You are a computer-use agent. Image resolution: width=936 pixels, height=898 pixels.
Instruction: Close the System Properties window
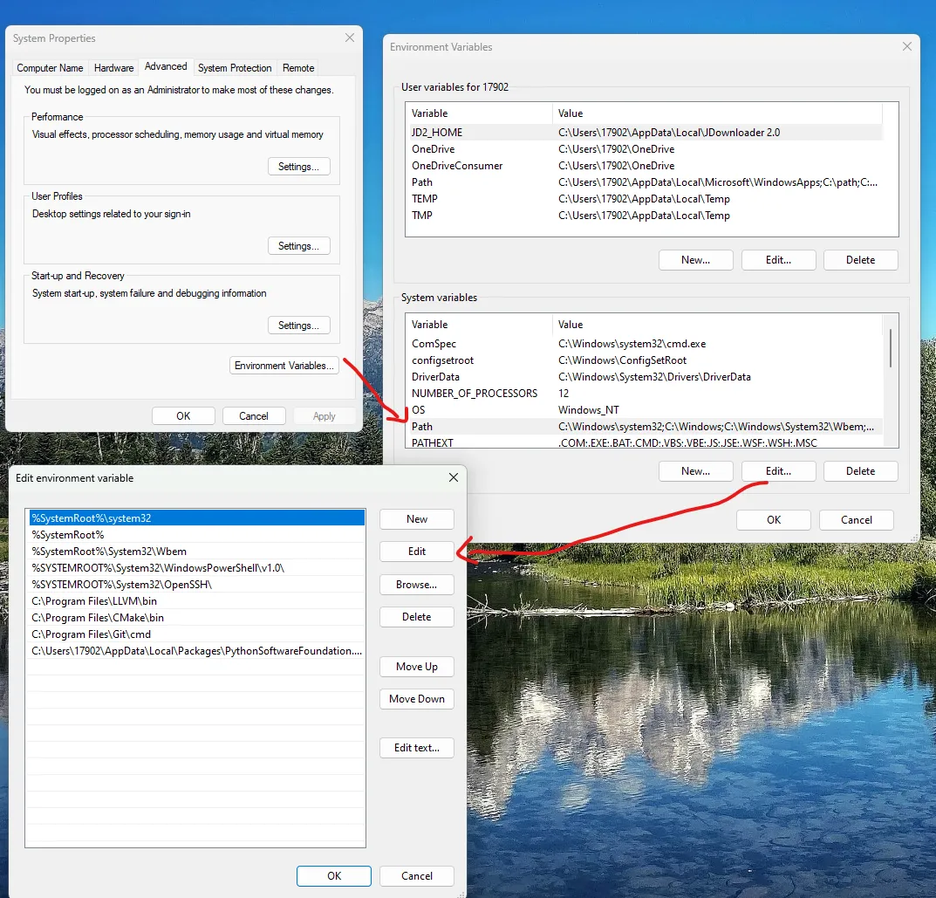(350, 38)
